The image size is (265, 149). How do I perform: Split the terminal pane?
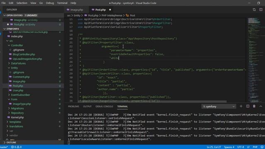[248, 106]
